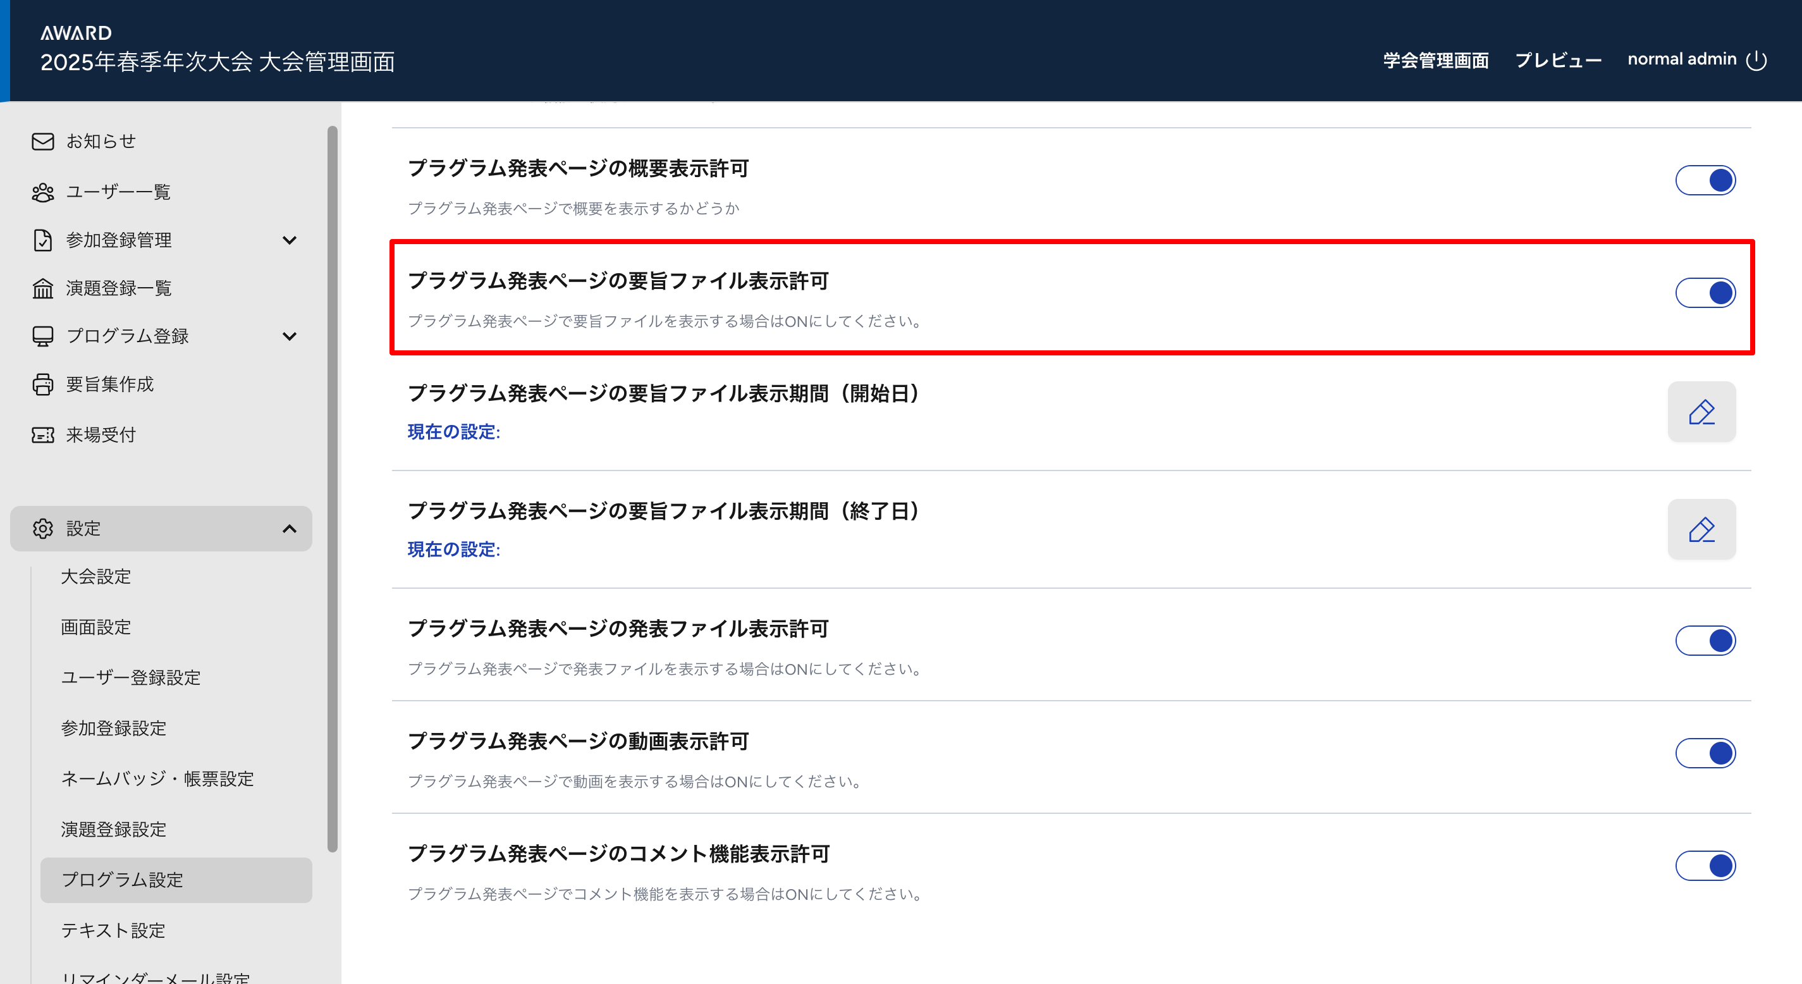The image size is (1802, 984).
Task: Click the users icon beside ユーザー一覧
Action: point(42,192)
